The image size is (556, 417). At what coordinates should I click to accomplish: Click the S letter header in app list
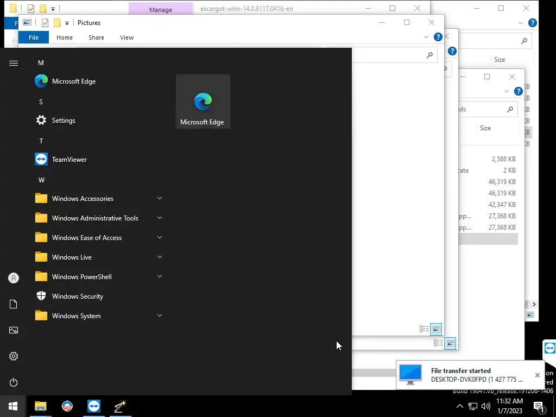point(41,102)
